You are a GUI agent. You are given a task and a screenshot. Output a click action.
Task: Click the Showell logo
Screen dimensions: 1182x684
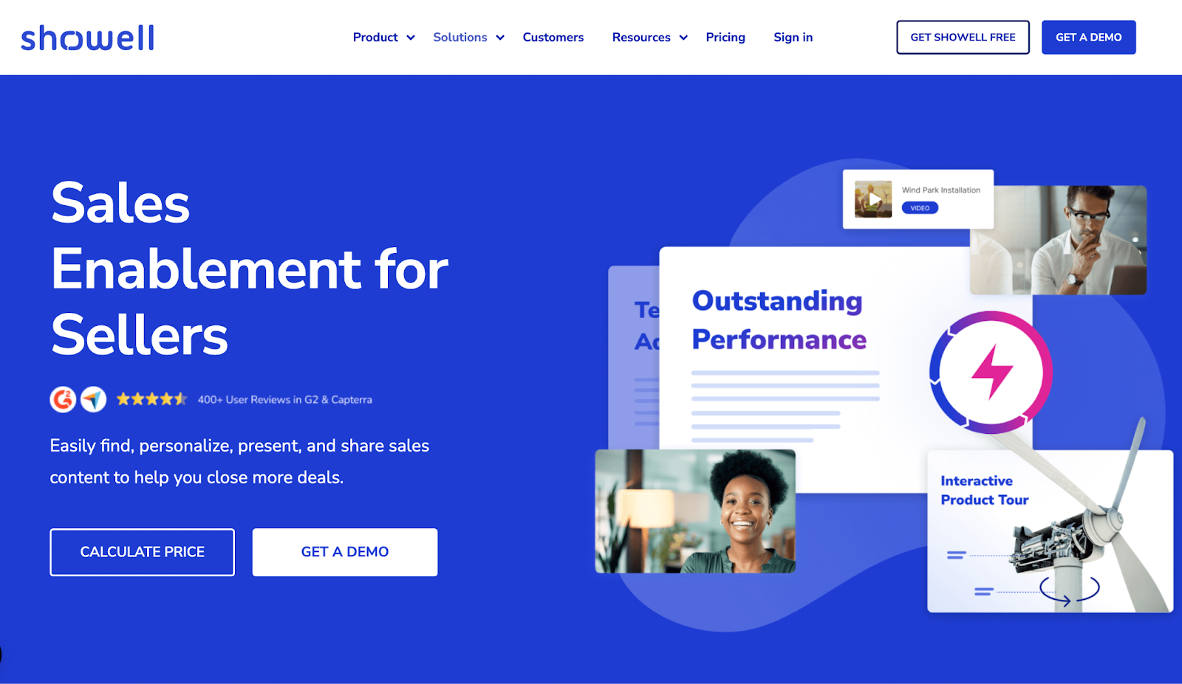pos(87,38)
